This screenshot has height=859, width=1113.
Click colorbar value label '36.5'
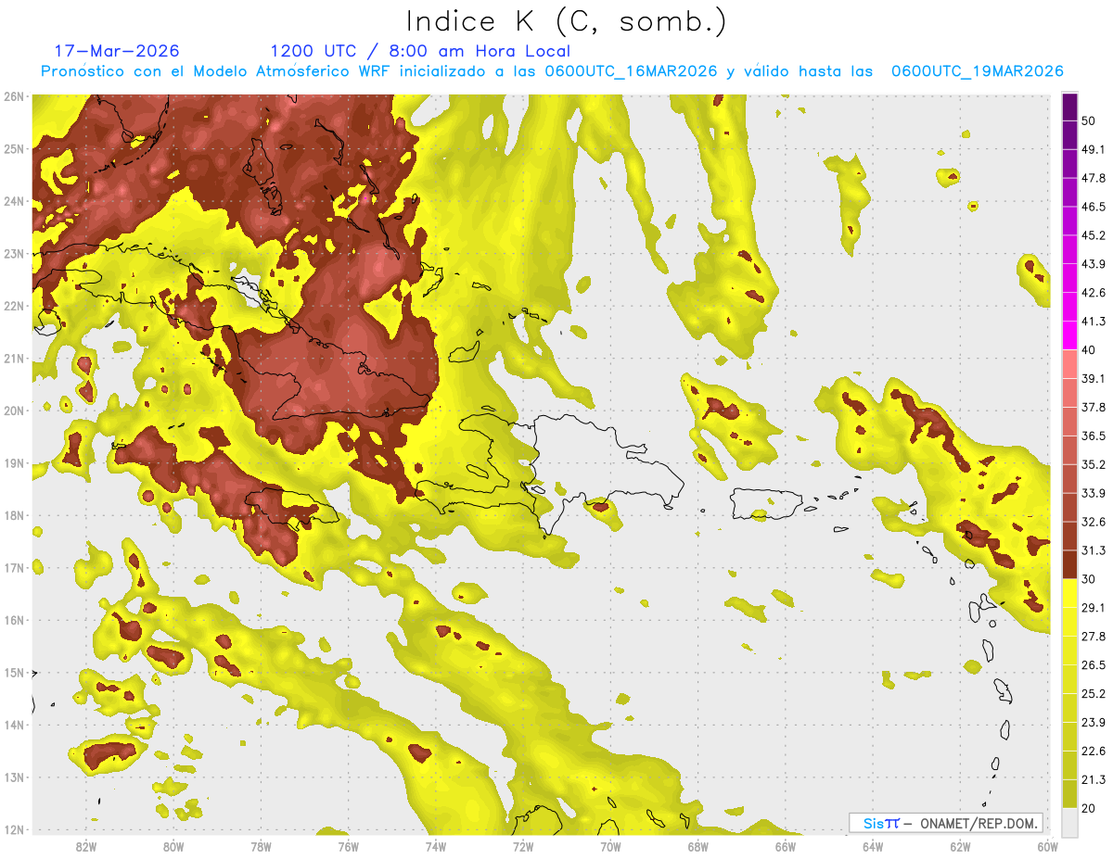(x=1094, y=436)
